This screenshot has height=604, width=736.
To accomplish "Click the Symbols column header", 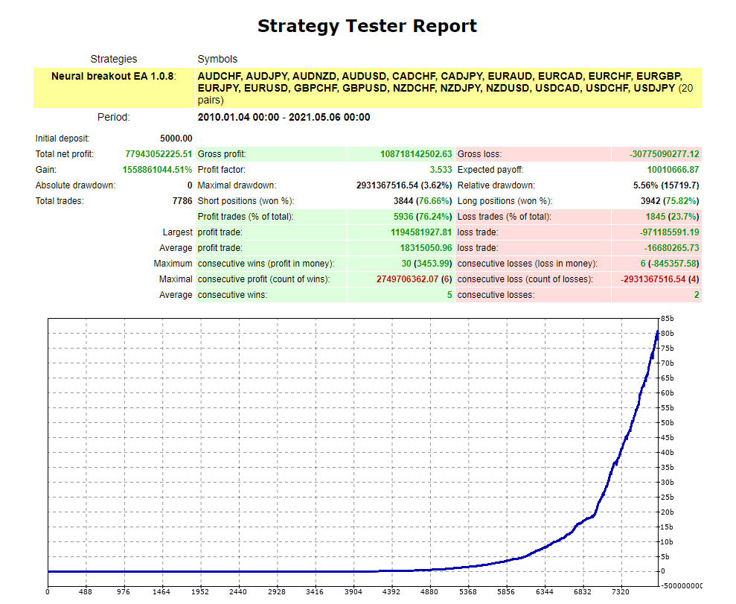I will 217,59.
